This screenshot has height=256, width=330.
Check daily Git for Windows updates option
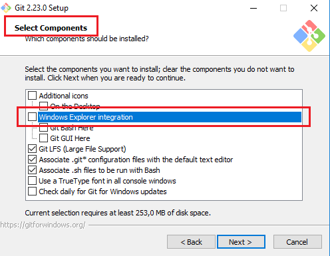coord(32,192)
